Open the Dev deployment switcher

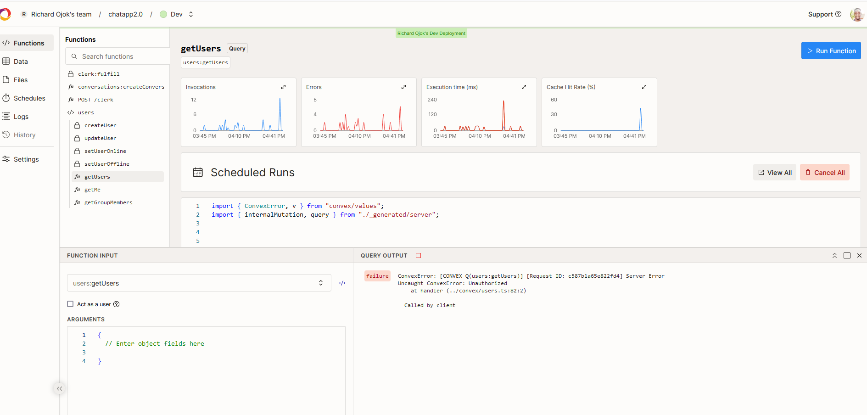[x=177, y=14]
